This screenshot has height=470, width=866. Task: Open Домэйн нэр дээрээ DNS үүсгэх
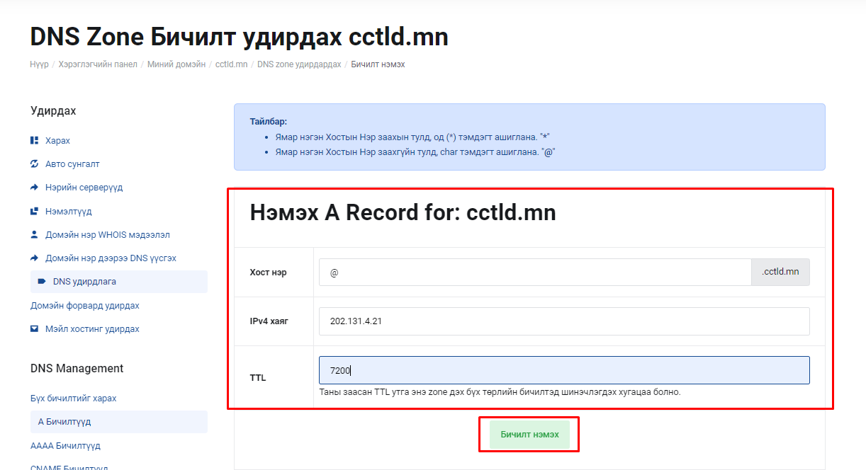(111, 258)
